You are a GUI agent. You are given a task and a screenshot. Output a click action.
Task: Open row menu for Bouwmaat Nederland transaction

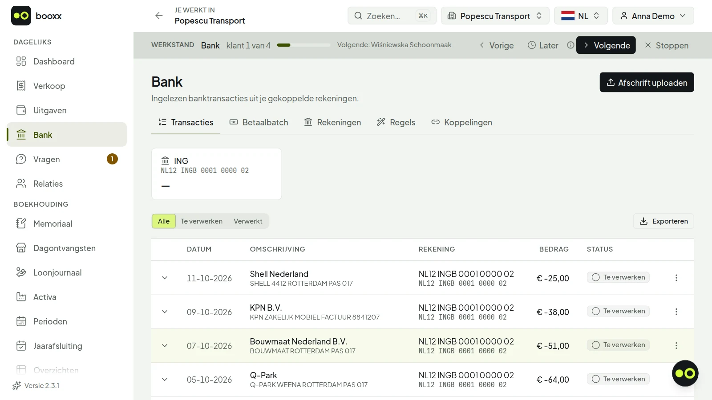pos(676,345)
